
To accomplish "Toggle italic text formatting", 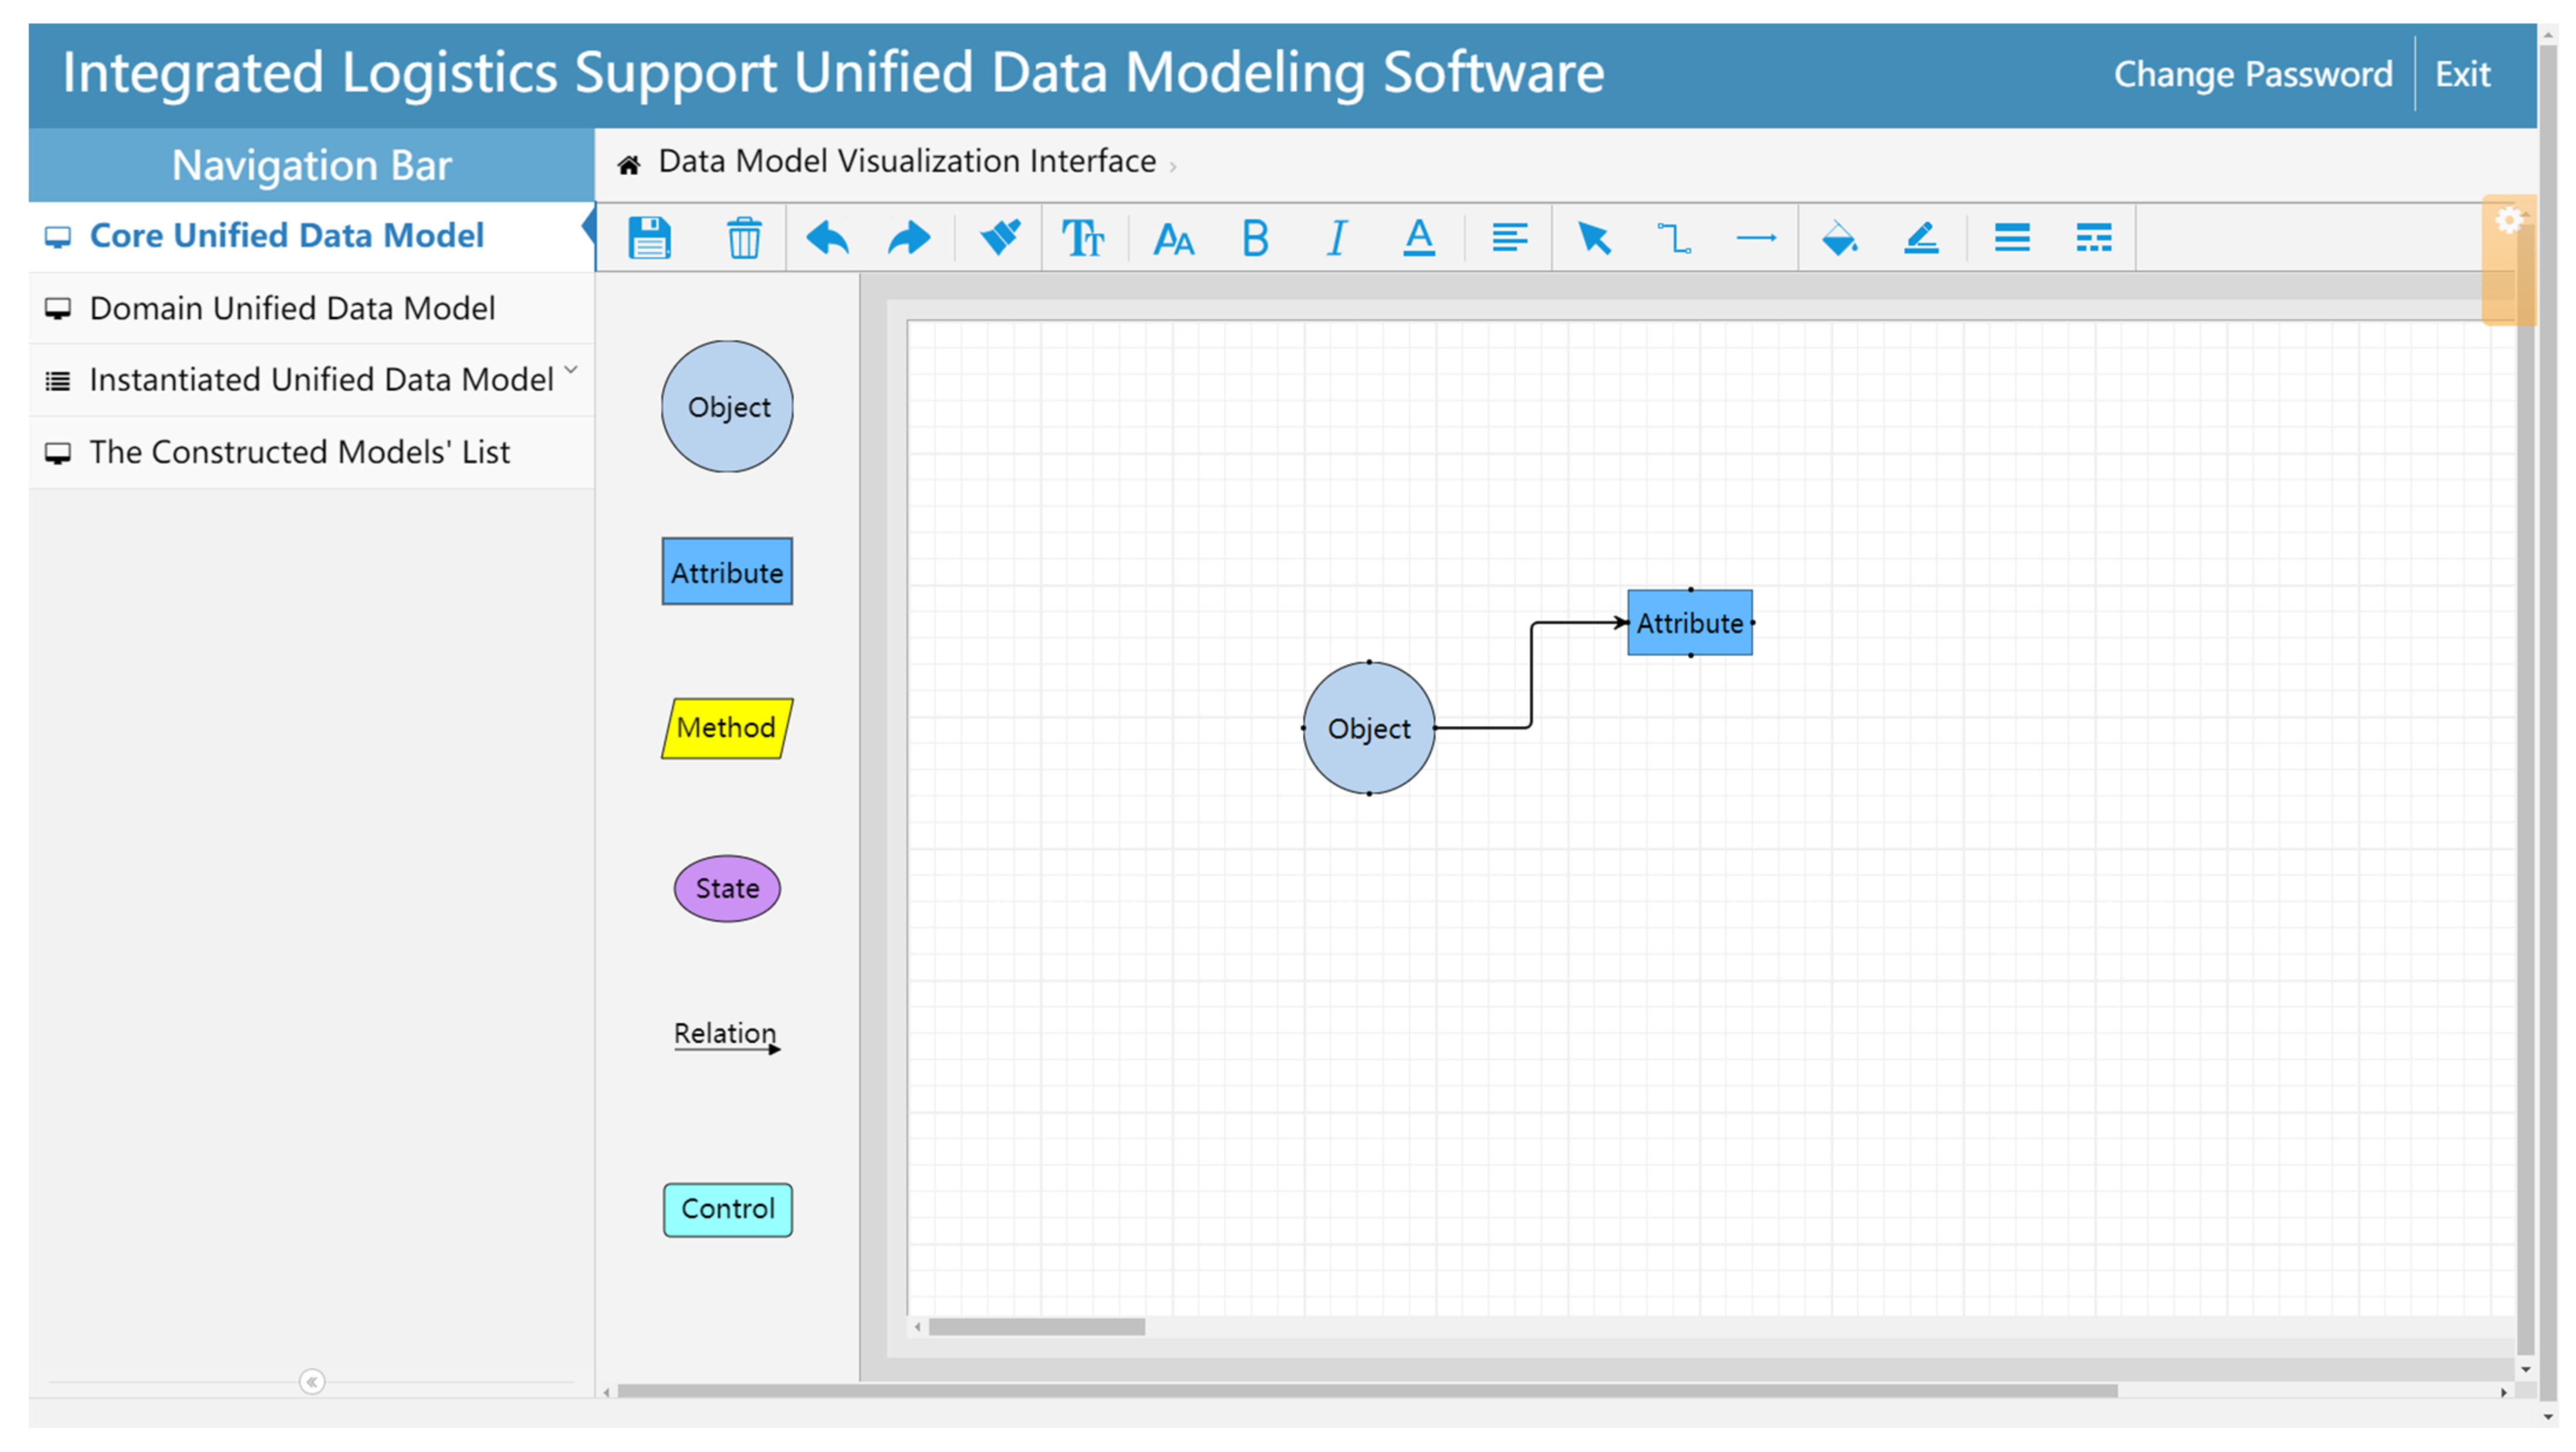I will pos(1337,238).
